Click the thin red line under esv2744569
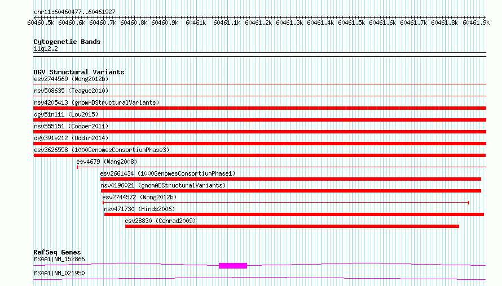This screenshot has width=502, height=286. (x=259, y=84)
